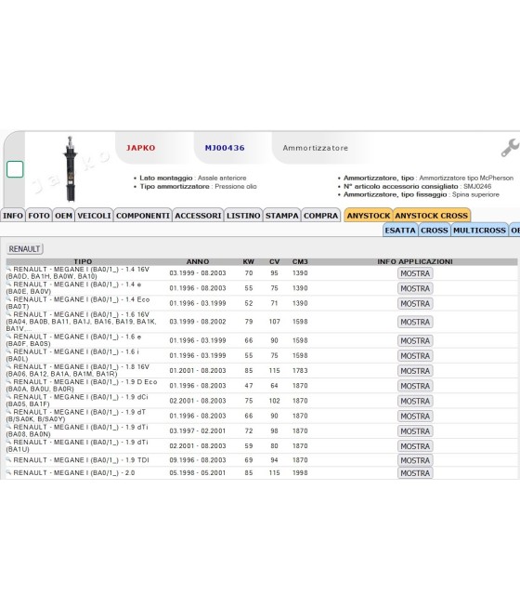Click the RENAULT brand filter button
This screenshot has width=520, height=609.
pyautogui.click(x=24, y=249)
